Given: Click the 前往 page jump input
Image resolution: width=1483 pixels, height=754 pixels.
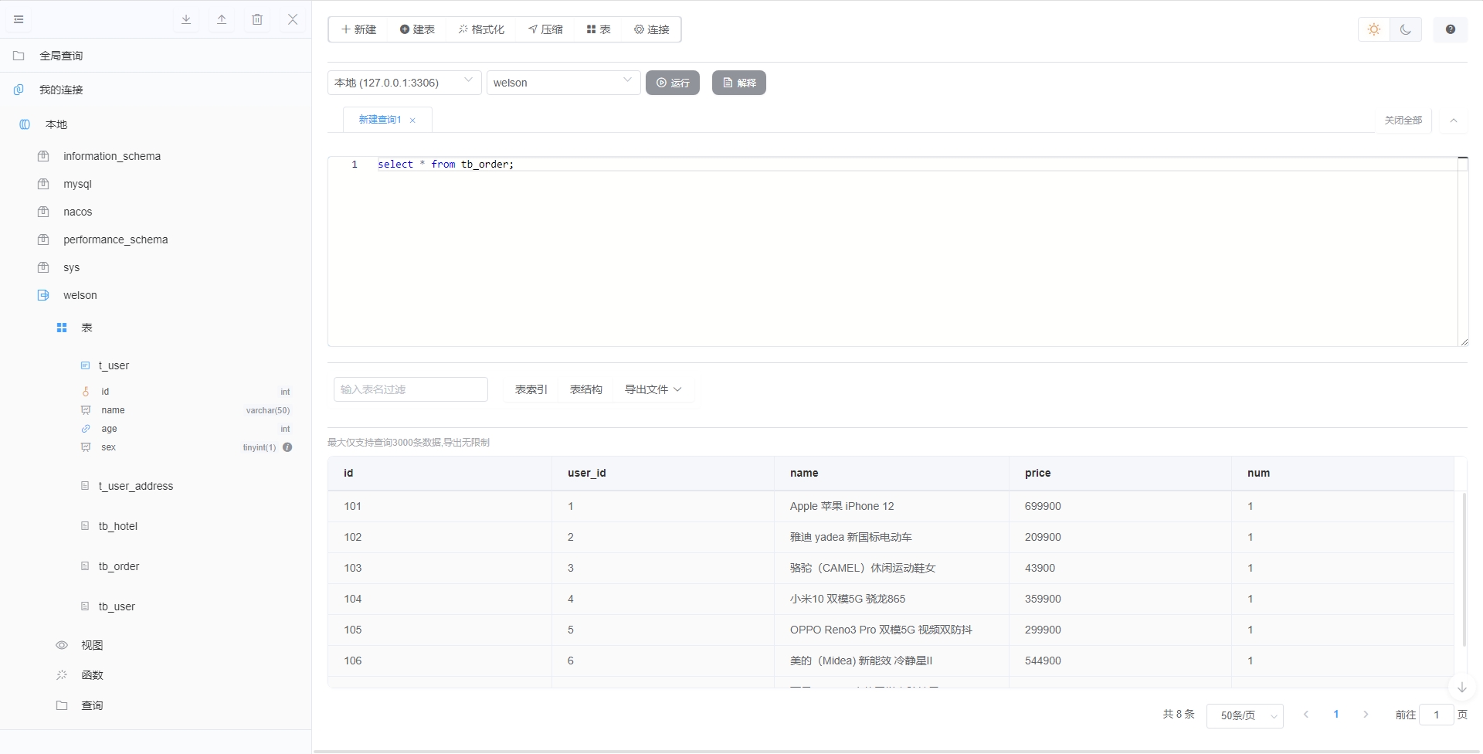Looking at the screenshot, I should (1437, 715).
